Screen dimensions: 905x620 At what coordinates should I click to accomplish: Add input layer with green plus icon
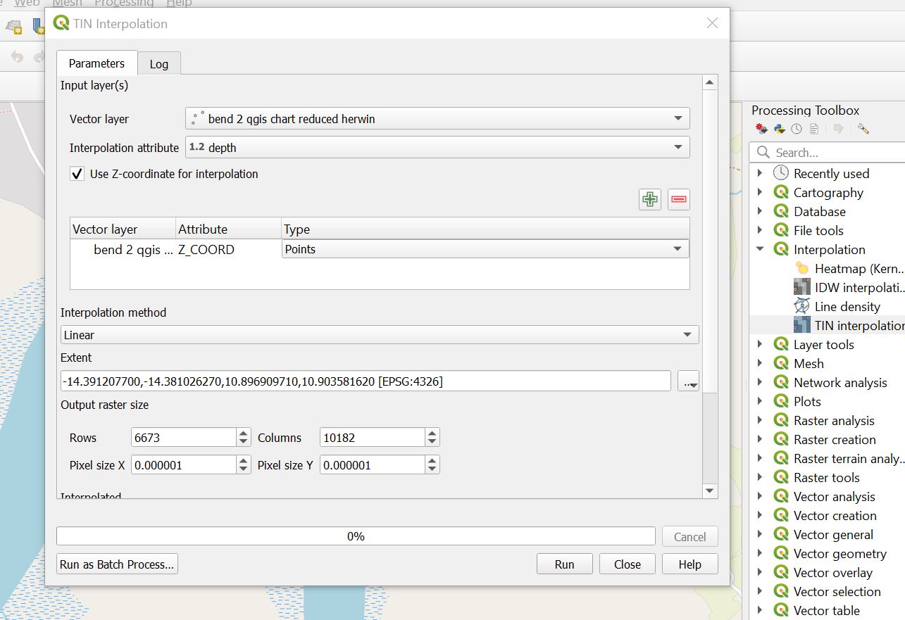650,200
